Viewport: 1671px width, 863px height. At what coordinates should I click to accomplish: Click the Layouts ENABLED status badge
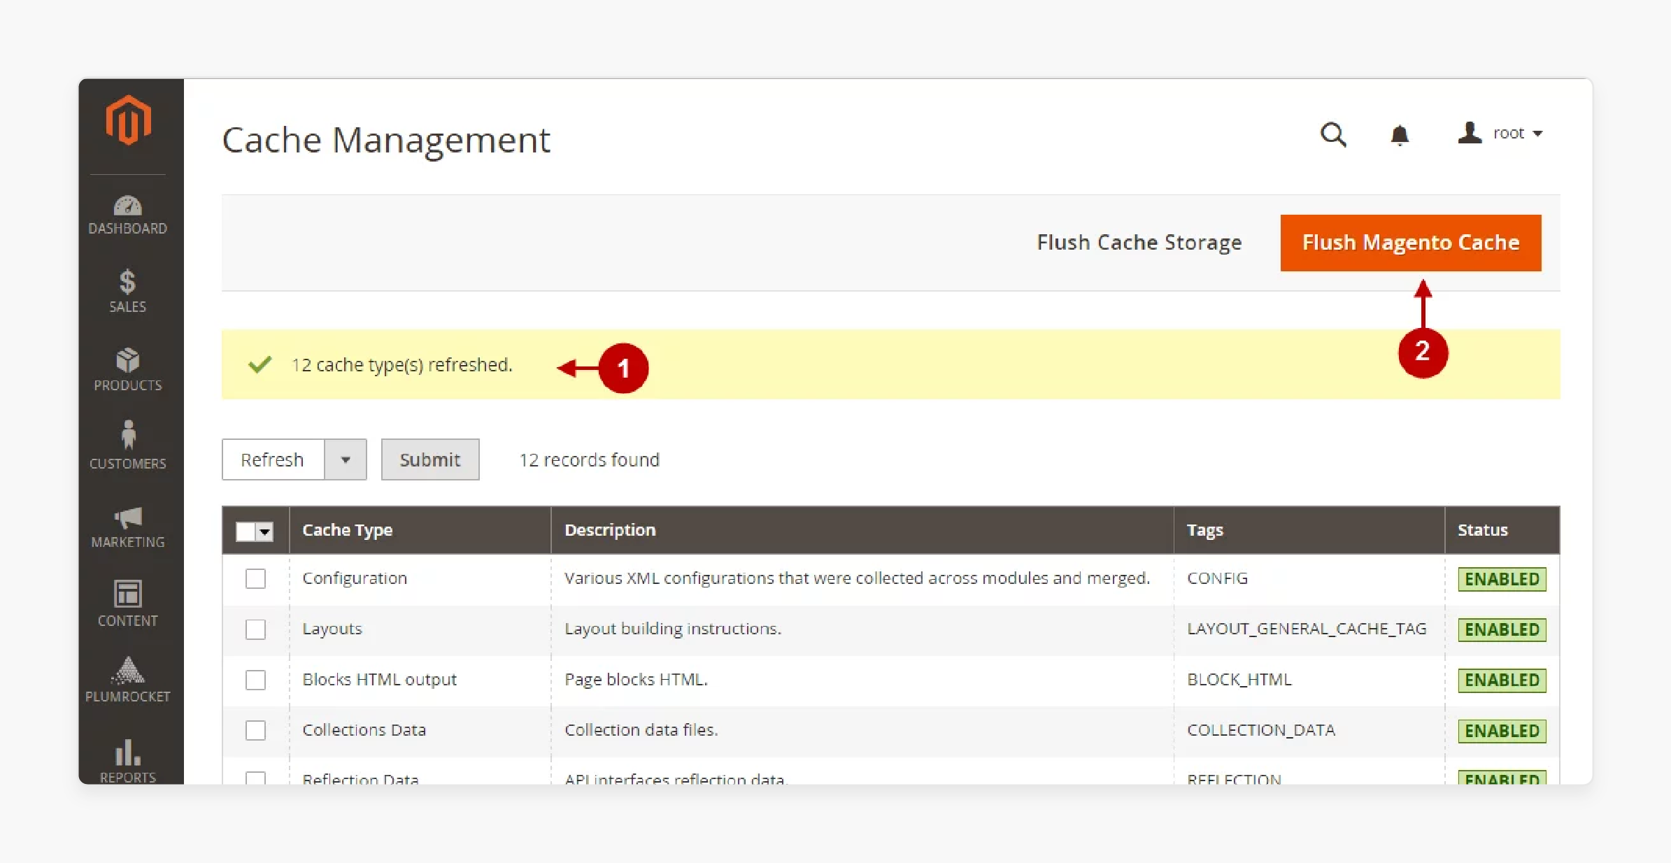(x=1502, y=629)
